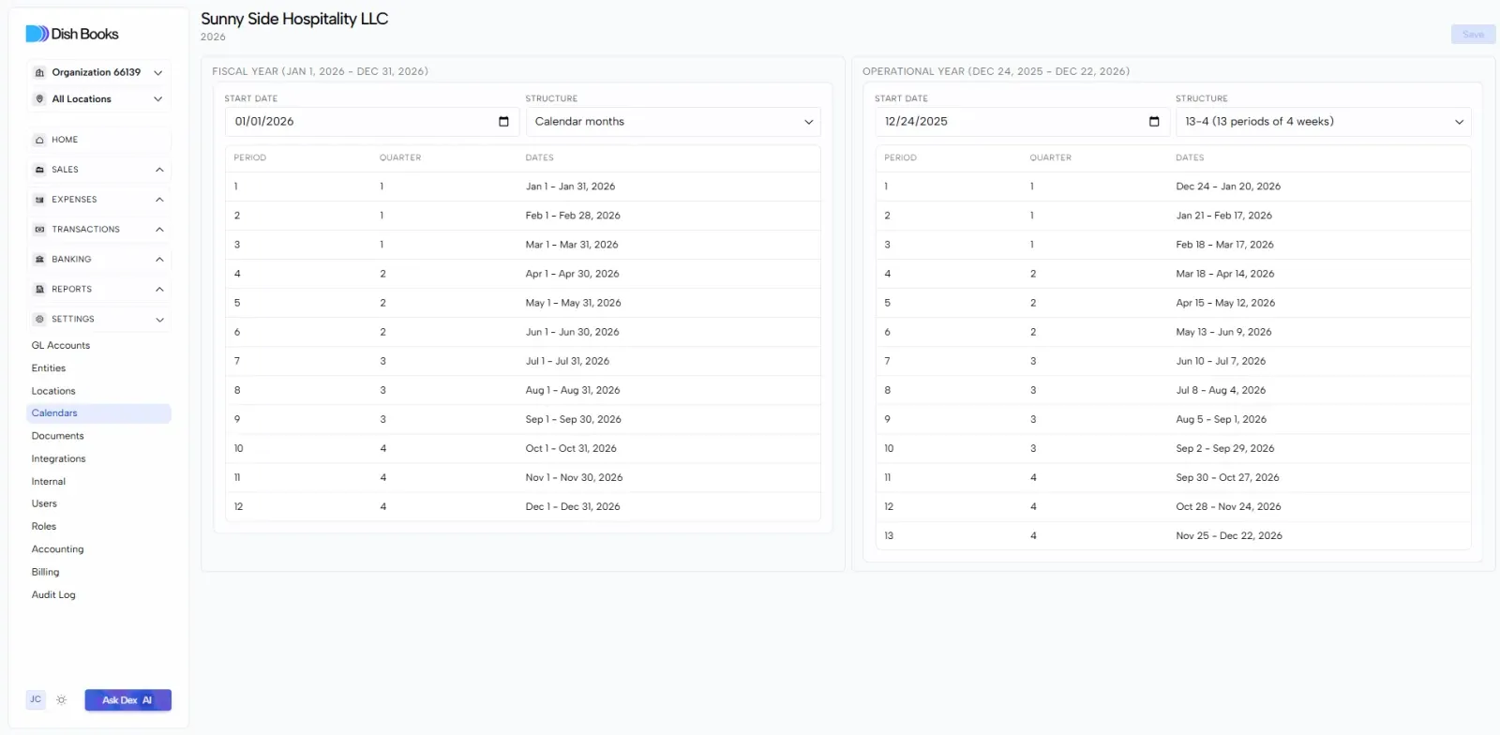Click the Save button
The height and width of the screenshot is (735, 1500).
1473,35
